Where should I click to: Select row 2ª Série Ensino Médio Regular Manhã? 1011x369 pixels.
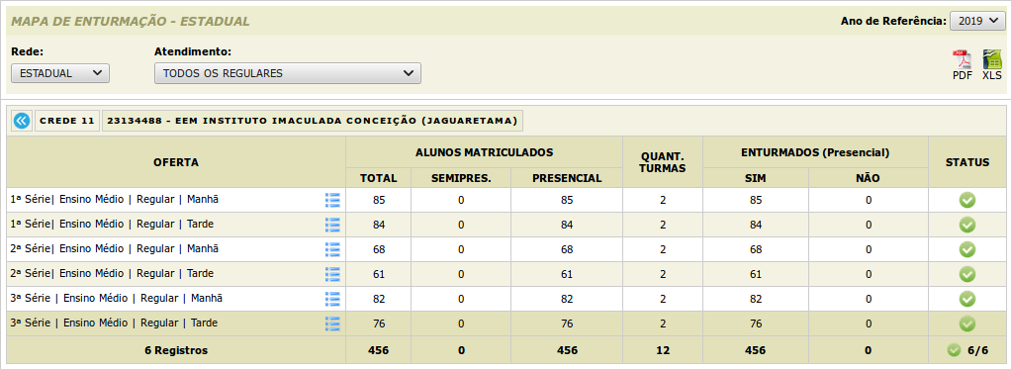506,249
